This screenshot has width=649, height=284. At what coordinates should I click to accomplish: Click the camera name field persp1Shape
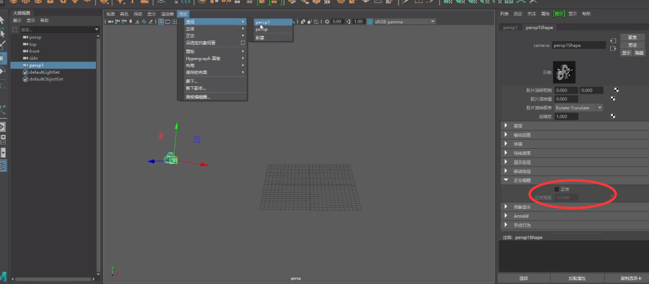[x=579, y=45]
